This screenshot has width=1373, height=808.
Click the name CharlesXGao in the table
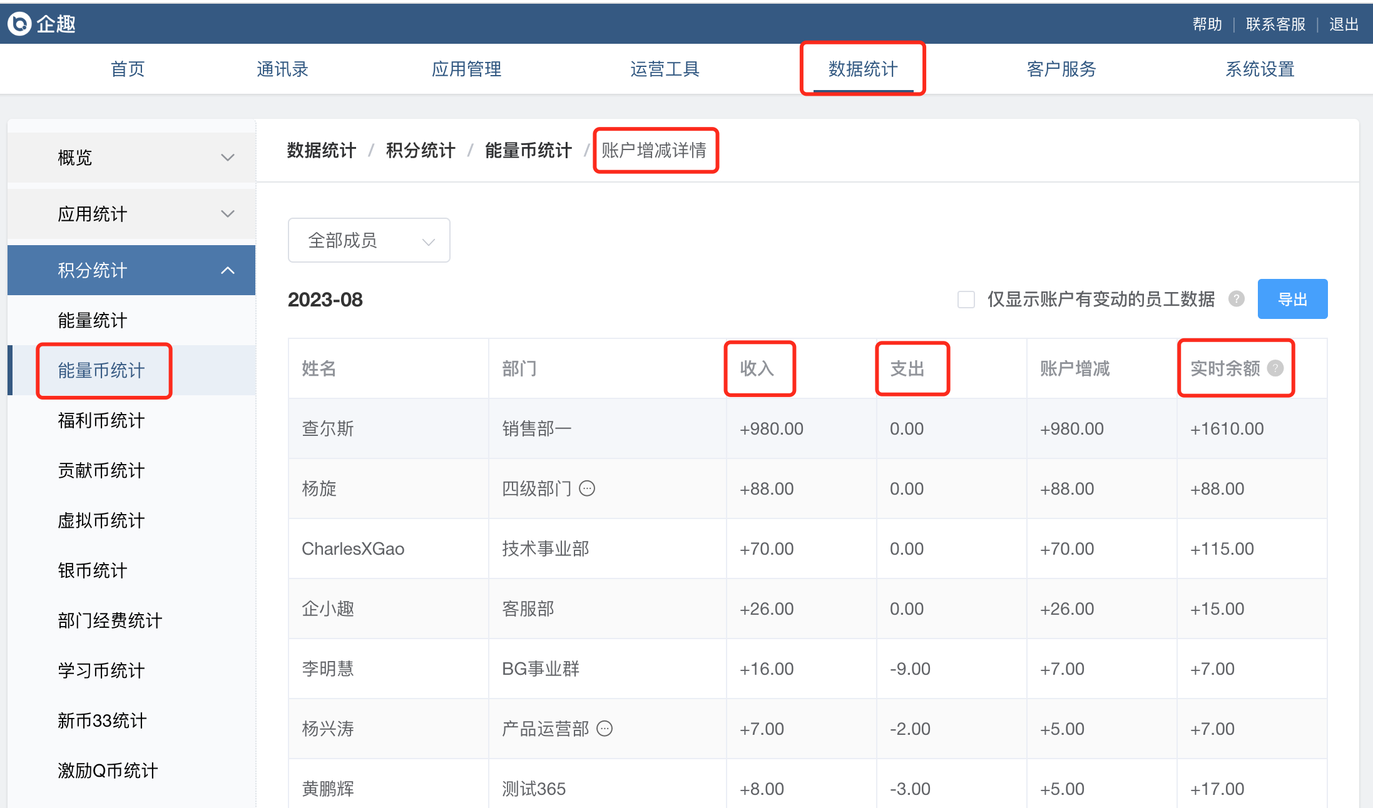[x=353, y=548]
